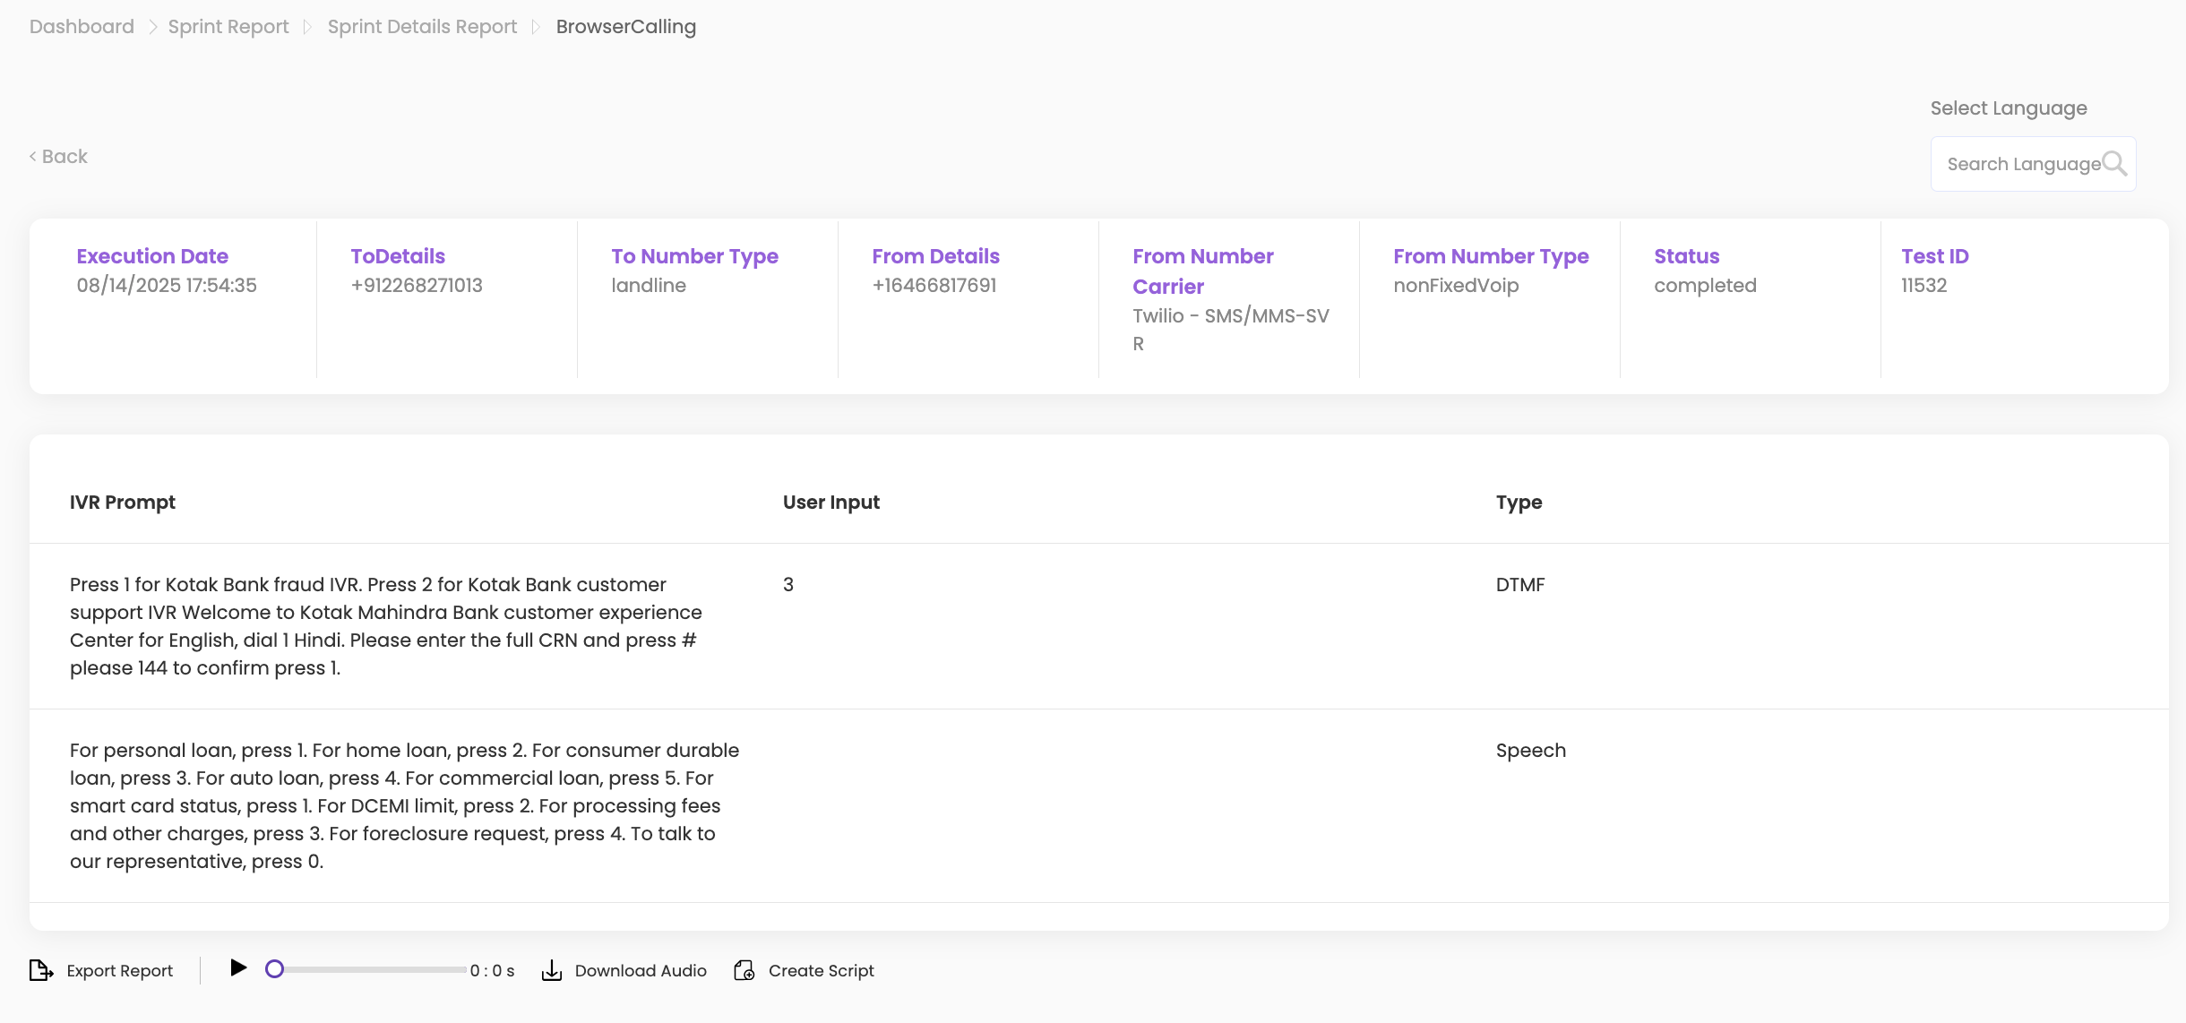Click the Download Audio text button
Viewport: 2186px width, 1023px height.
641,971
